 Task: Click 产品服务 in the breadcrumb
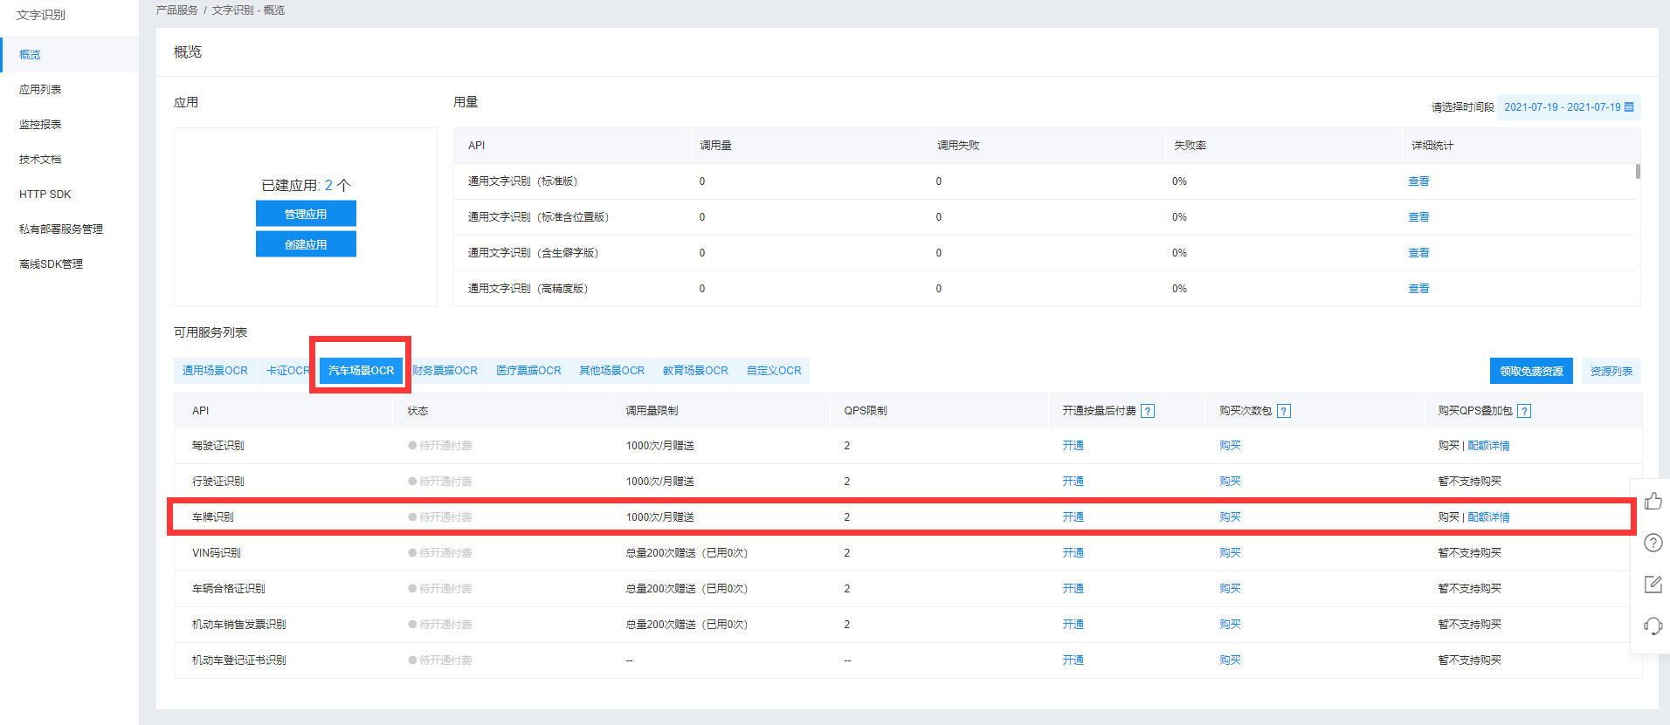[x=177, y=10]
